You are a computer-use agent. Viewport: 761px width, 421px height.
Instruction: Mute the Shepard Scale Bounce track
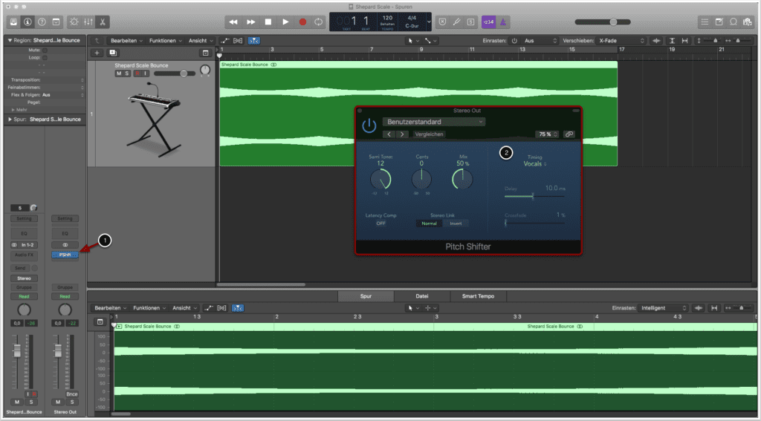tap(118, 74)
